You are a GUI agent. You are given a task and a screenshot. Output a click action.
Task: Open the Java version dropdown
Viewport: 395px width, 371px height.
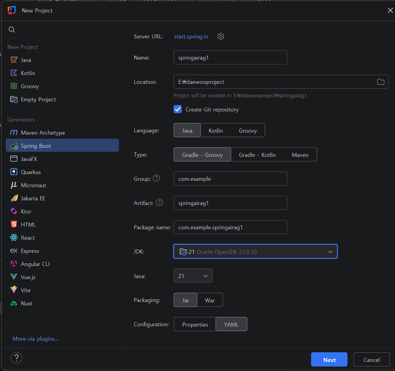point(193,276)
